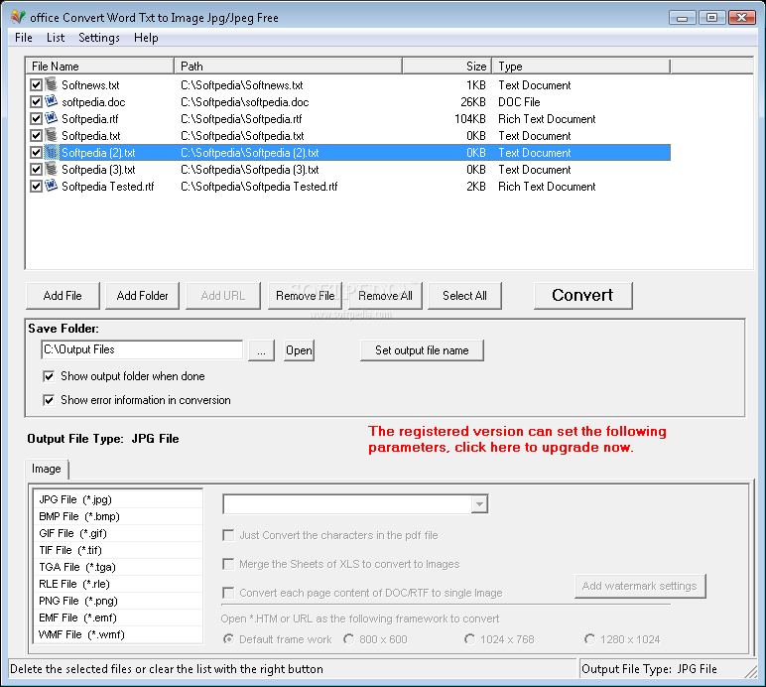Click the Add URL button
This screenshot has width=766, height=687.
pyautogui.click(x=223, y=296)
